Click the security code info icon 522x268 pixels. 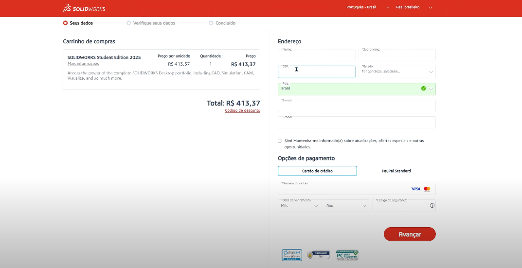[x=432, y=206]
